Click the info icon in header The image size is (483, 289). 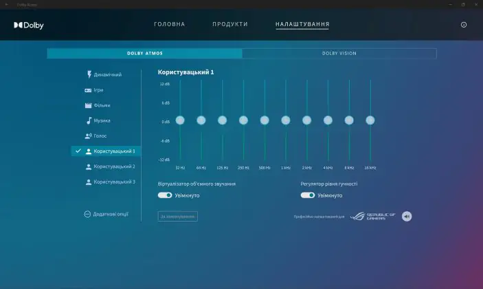(464, 25)
